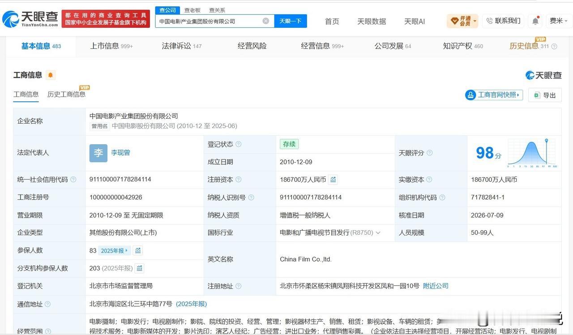Viewport: 573px width, 335px height.
Task: Open legal representative 李现曾's profile link
Action: tap(120, 153)
